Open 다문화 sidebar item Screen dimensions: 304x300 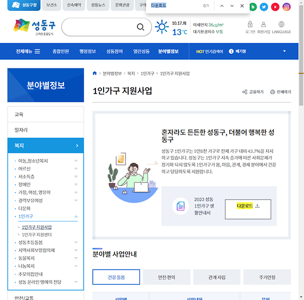[x=24, y=208]
